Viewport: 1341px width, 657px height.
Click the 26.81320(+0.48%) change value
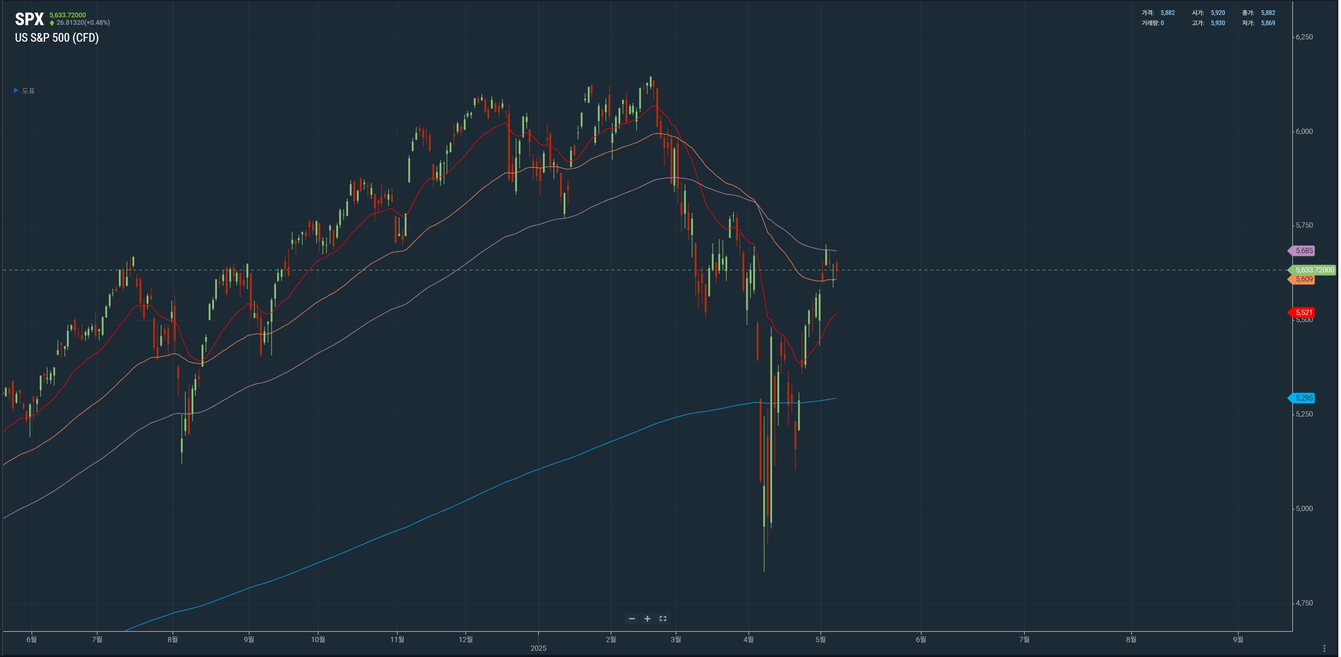point(83,23)
